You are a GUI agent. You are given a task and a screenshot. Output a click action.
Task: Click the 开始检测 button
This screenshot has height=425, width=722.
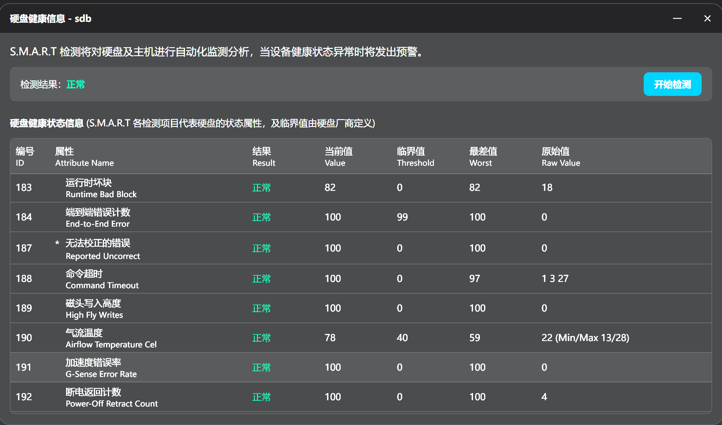coord(672,84)
